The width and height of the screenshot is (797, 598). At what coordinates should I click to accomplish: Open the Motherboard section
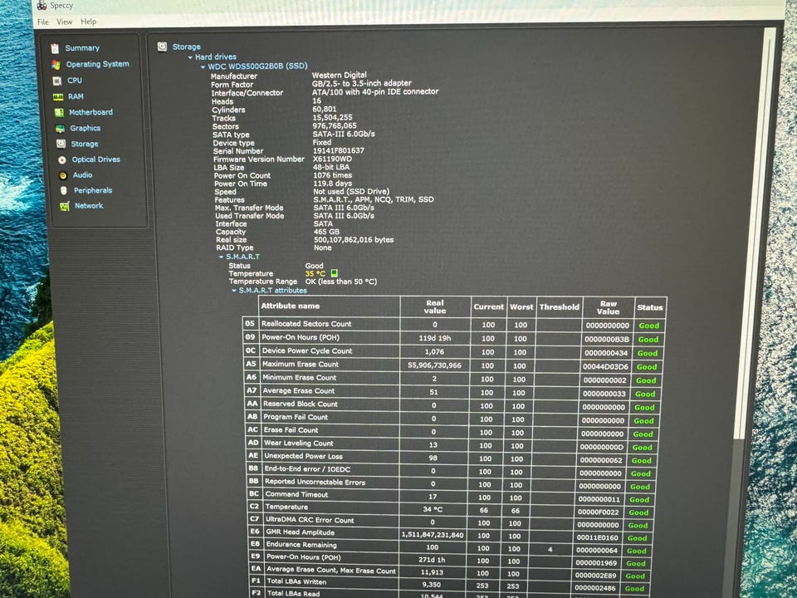pos(91,112)
